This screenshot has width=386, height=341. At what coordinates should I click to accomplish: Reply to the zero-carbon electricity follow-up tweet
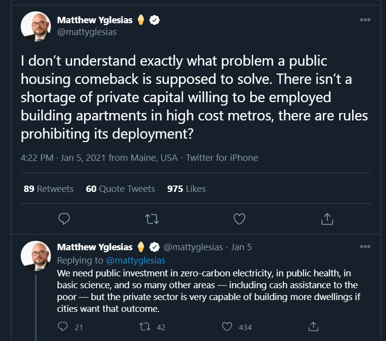pyautogui.click(x=63, y=327)
